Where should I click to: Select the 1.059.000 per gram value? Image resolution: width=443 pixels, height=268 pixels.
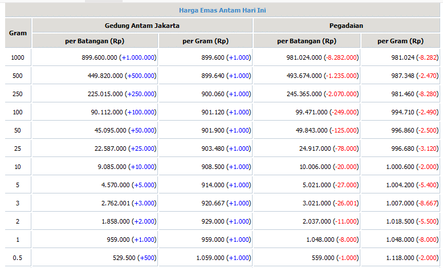coord(210,258)
